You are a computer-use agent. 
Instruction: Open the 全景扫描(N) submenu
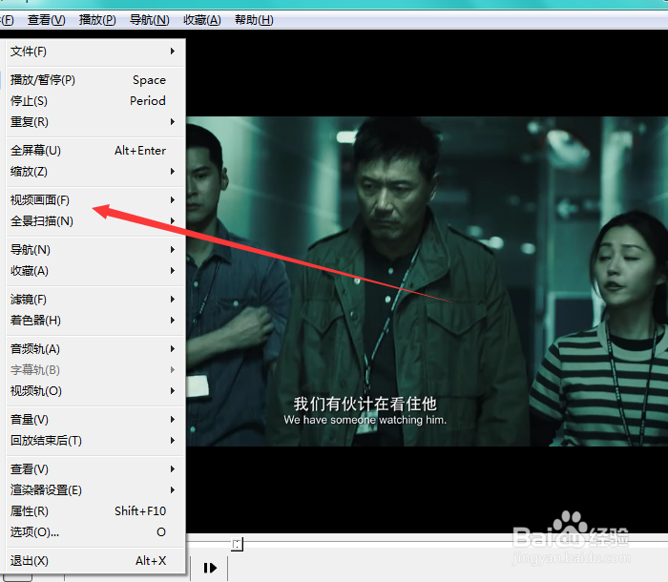tap(95, 221)
